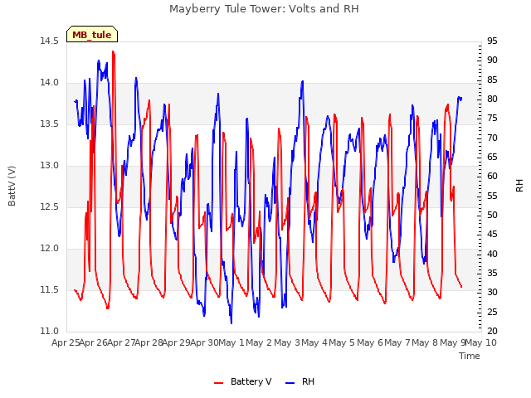Click the 14.0 left axis value
The width and height of the screenshot is (531, 398).
pos(50,83)
